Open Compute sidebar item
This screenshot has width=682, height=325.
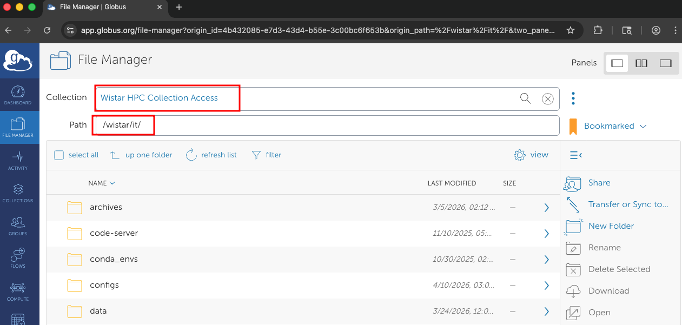(x=18, y=291)
